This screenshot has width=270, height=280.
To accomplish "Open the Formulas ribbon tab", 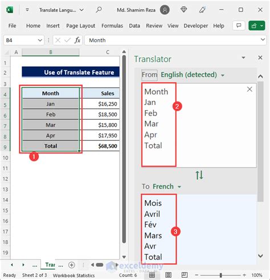I will (x=112, y=26).
